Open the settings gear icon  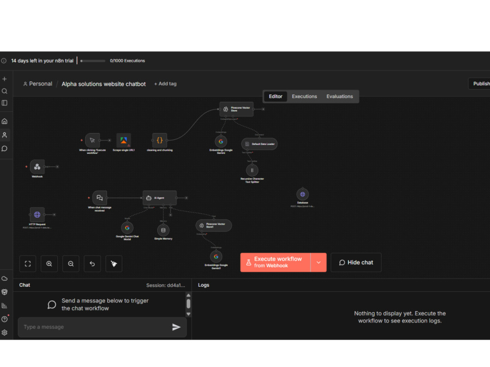5,333
